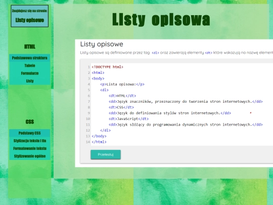Click the closing </body> tag line
Image resolution: width=273 pixels, height=205 pixels.
point(99,136)
